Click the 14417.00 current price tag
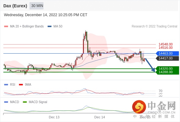The image size is (180, 122). (167, 59)
